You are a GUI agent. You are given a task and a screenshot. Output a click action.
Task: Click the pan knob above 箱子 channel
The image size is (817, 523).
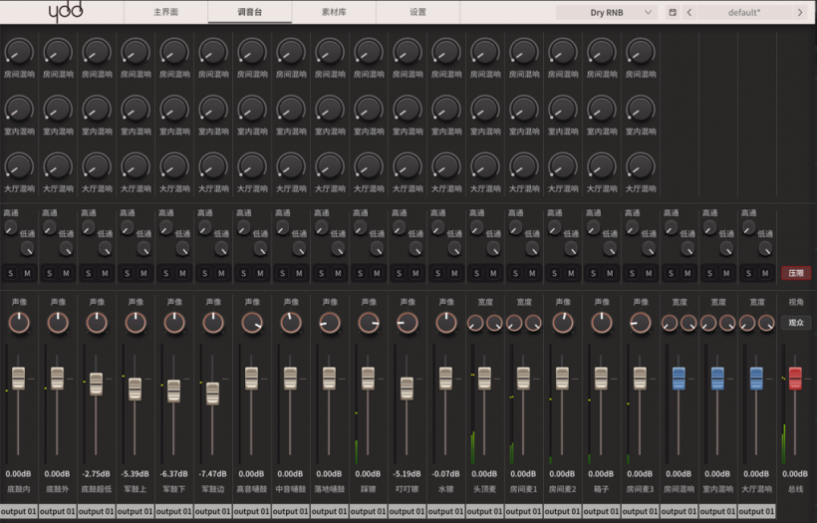pyautogui.click(x=602, y=322)
